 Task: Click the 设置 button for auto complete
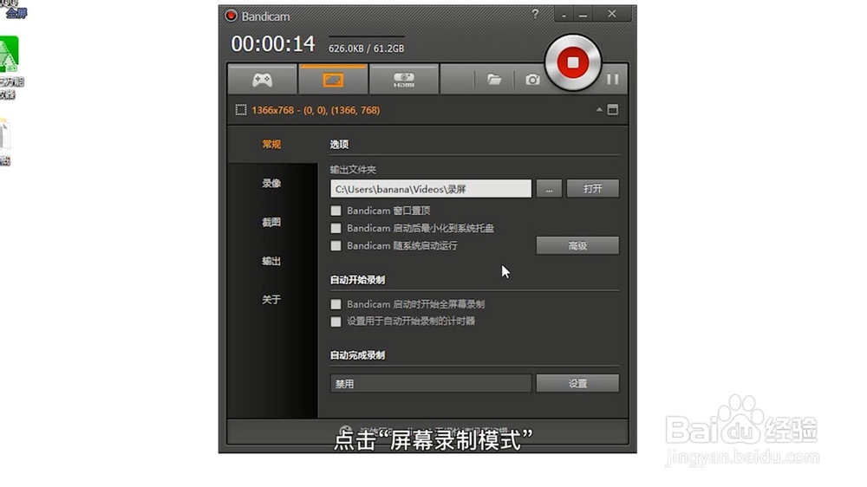[x=577, y=384]
